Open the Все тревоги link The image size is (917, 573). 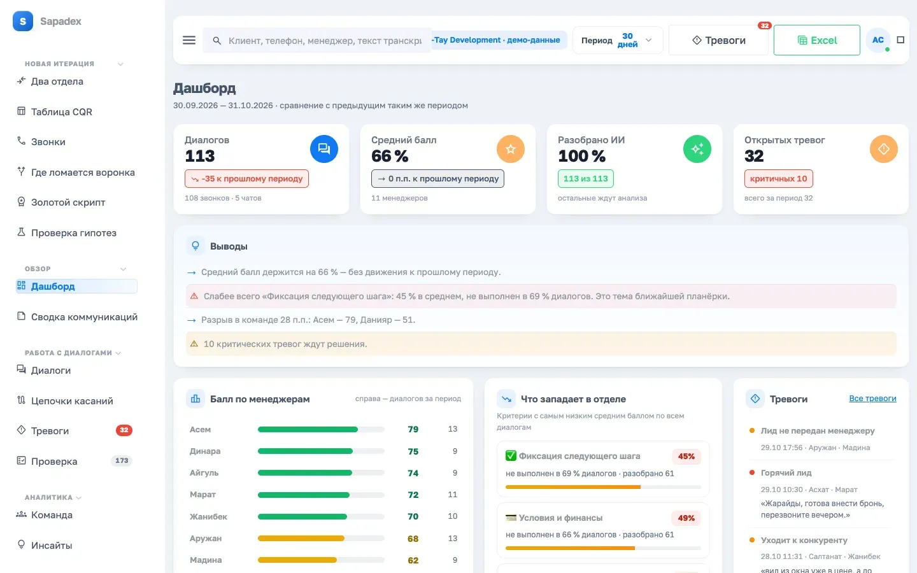click(872, 399)
